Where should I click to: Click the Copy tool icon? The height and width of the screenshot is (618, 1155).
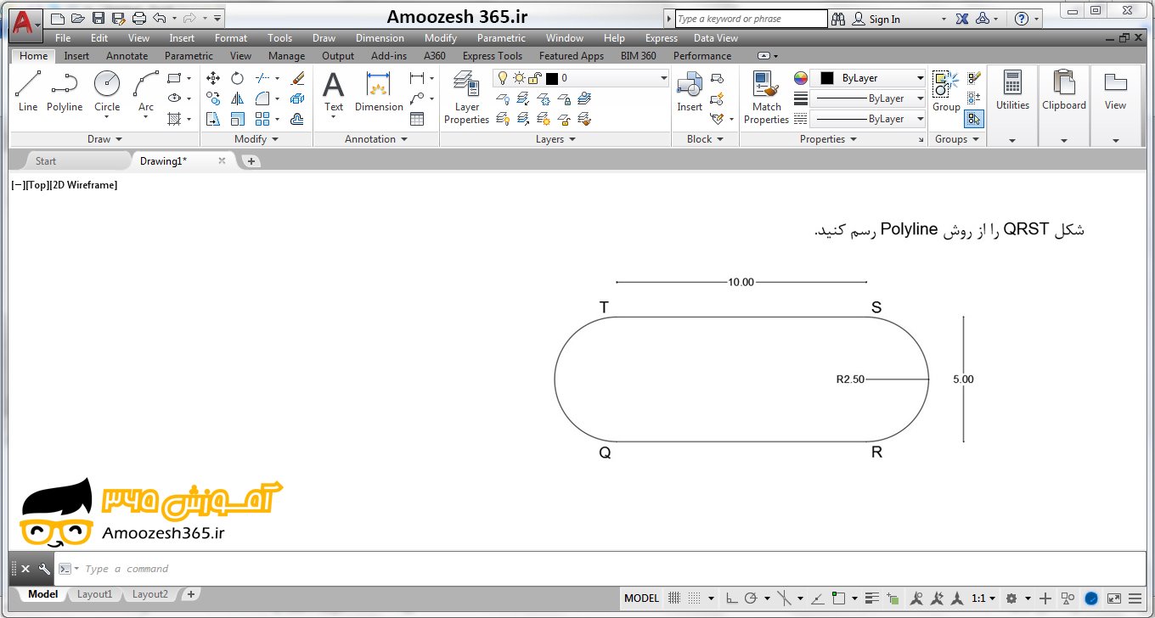pyautogui.click(x=214, y=98)
